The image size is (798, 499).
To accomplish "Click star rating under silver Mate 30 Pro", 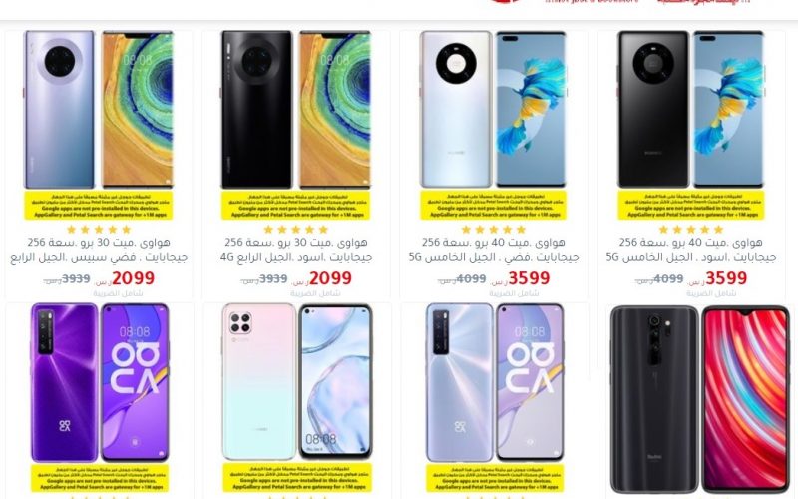I will pos(99,230).
